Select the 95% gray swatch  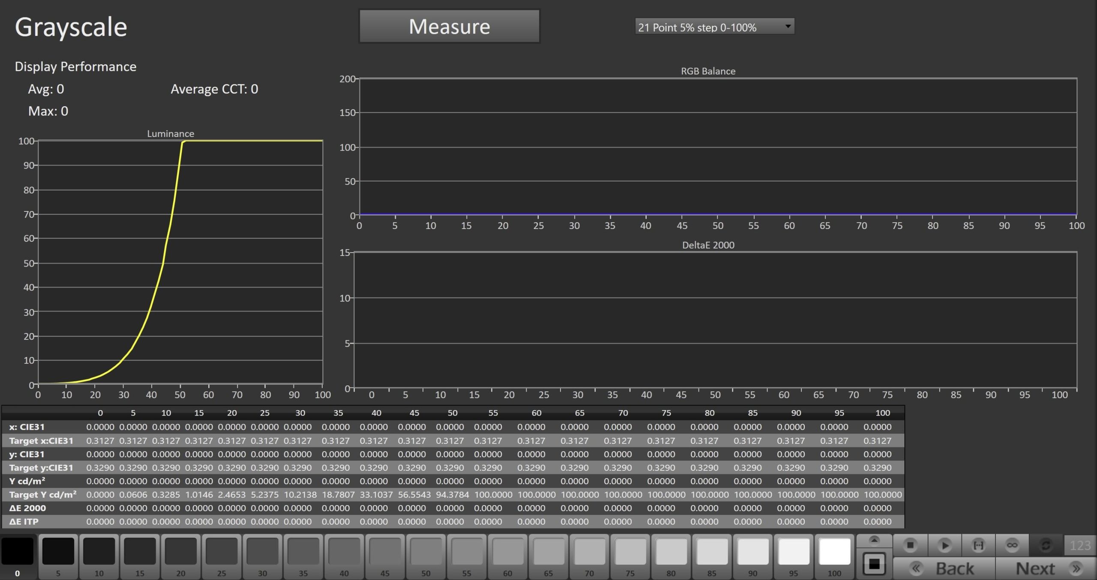794,556
